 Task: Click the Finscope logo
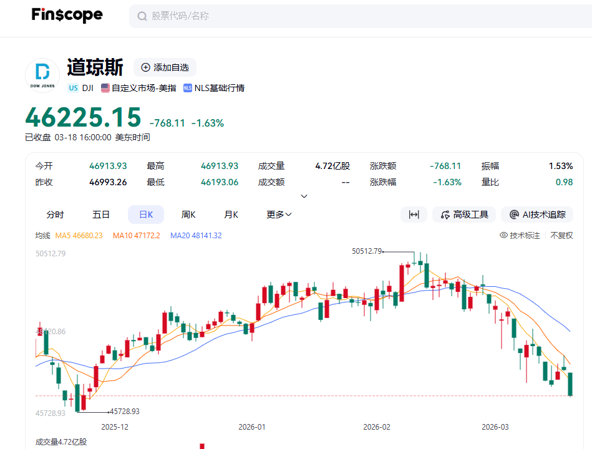pyautogui.click(x=67, y=15)
